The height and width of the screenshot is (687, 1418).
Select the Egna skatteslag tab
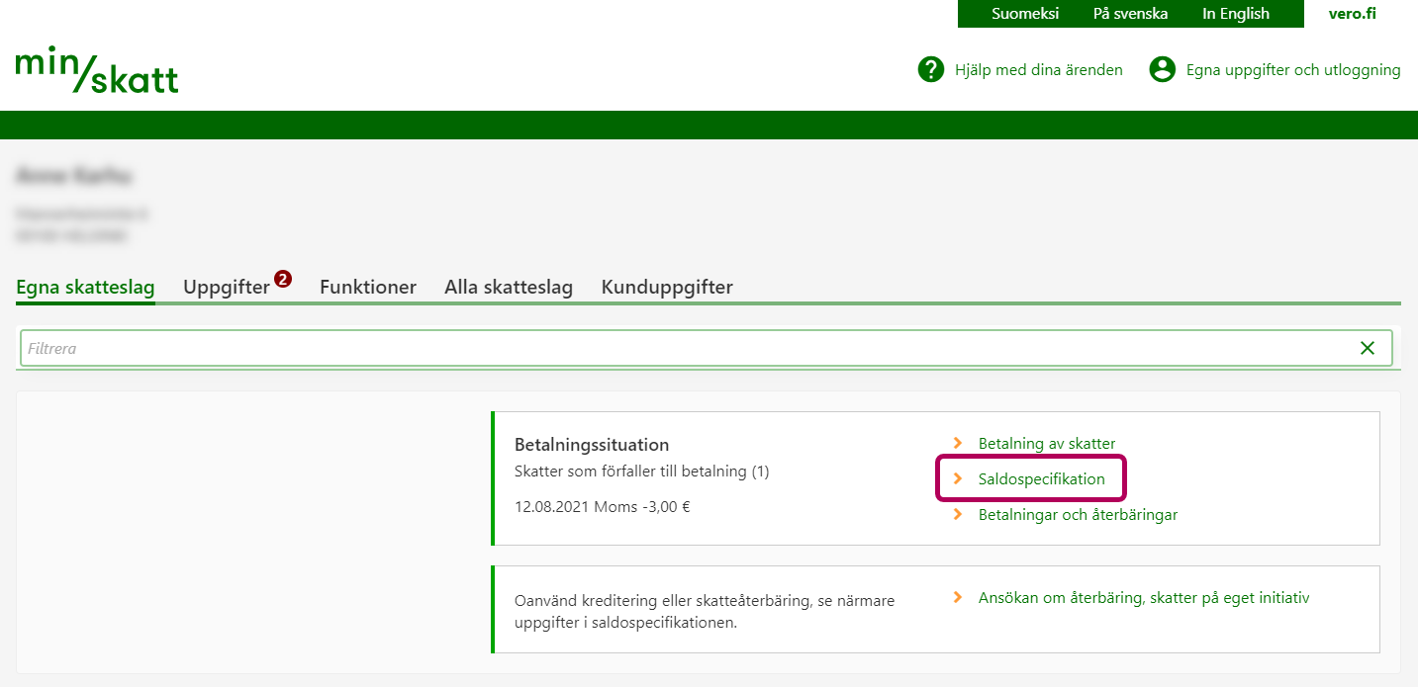click(x=86, y=288)
